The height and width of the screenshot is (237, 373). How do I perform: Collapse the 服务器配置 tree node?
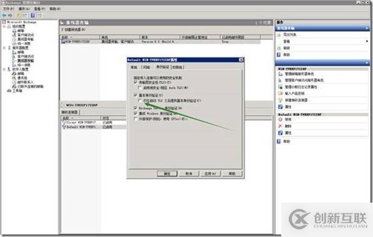(4, 48)
